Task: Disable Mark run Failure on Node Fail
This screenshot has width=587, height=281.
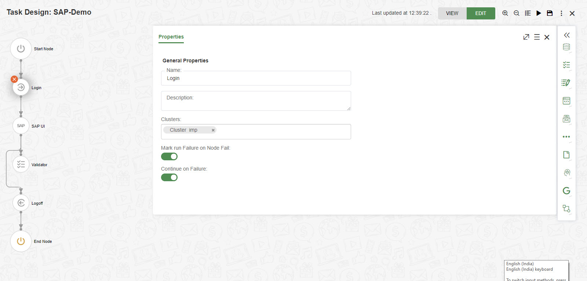Action: pyautogui.click(x=169, y=156)
